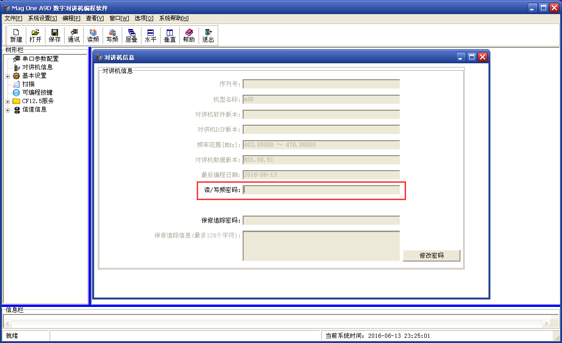This screenshot has height=343, width=562.
Task: Click the 层叠 (Cascade) toolbar icon
Action: click(x=132, y=32)
